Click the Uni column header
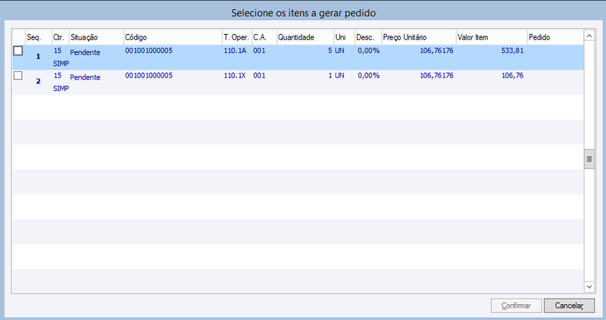The width and height of the screenshot is (606, 320). coord(345,37)
